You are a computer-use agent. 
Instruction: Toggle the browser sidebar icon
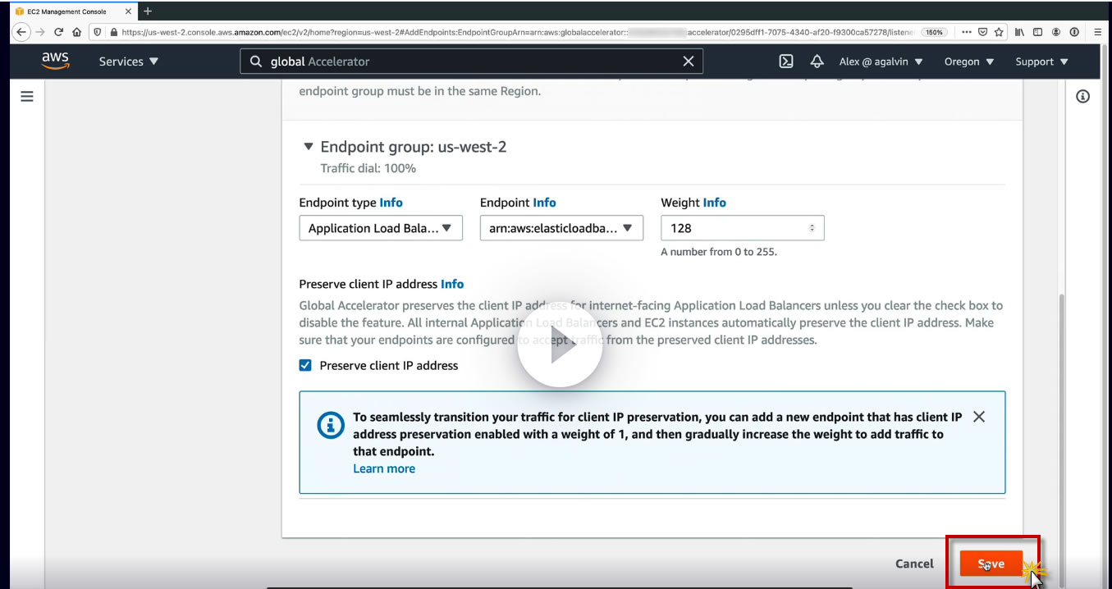(1038, 32)
